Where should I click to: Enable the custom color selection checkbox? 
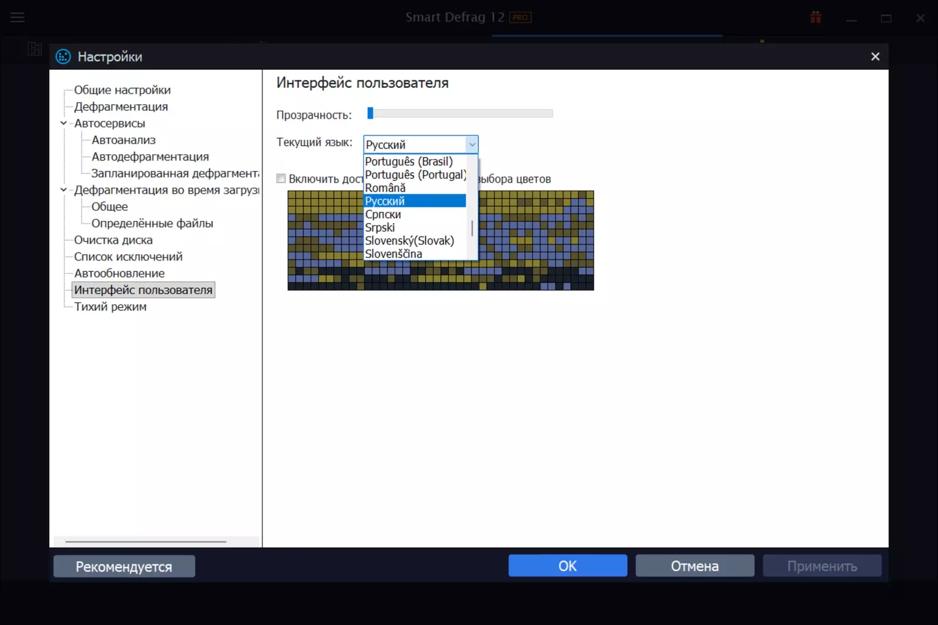click(281, 178)
